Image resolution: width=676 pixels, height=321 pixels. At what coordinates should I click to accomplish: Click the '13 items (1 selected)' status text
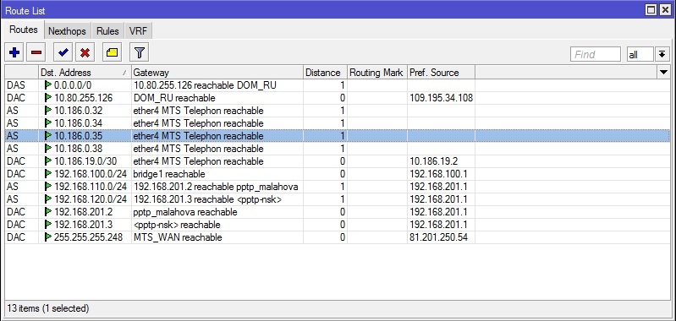48,308
